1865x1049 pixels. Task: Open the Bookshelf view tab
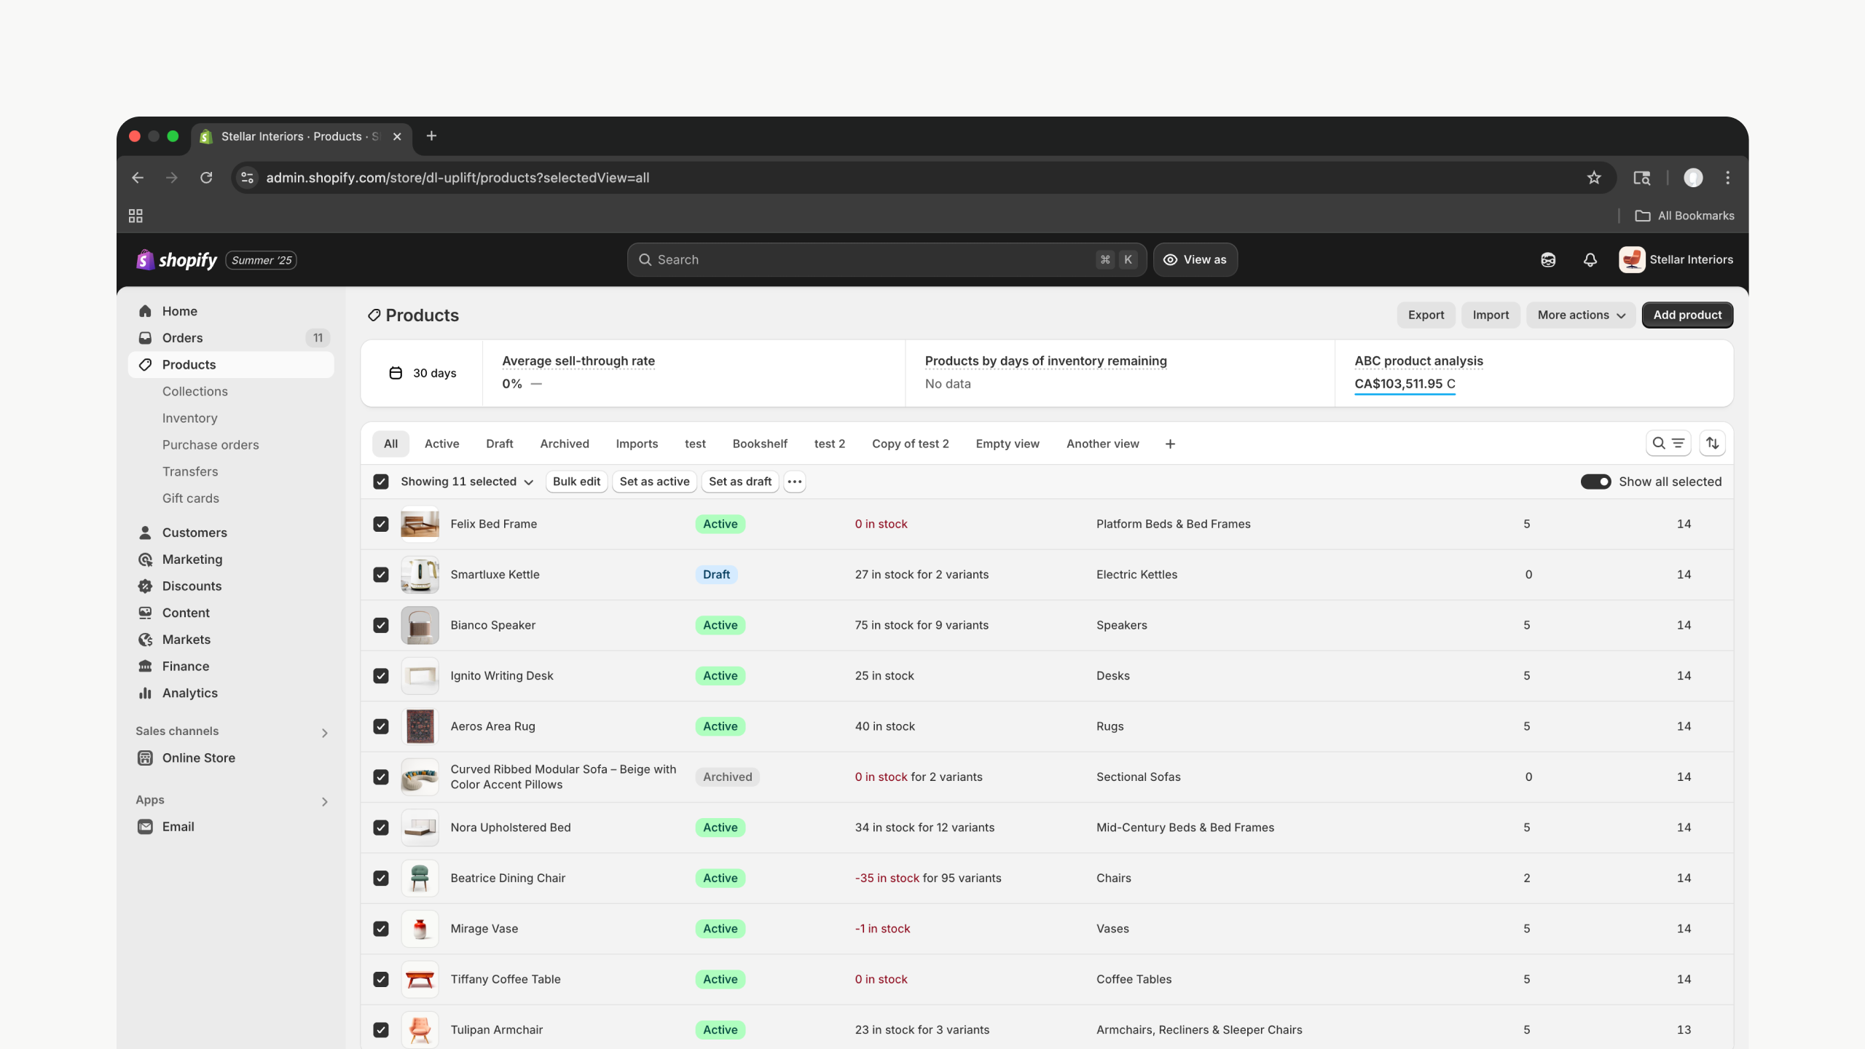[759, 444]
